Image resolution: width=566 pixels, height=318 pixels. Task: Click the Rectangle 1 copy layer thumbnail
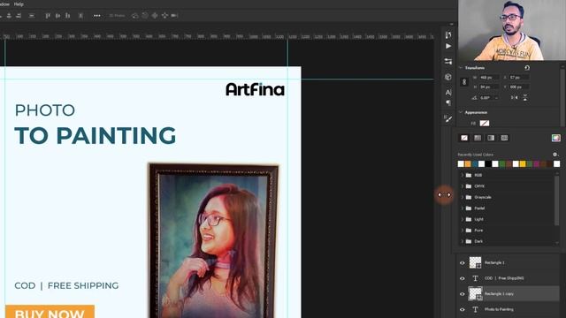[x=475, y=293]
